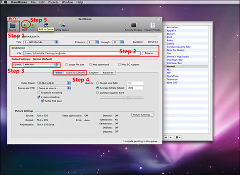Select the QuickTime preset
240x175 pixels.
click(x=172, y=76)
